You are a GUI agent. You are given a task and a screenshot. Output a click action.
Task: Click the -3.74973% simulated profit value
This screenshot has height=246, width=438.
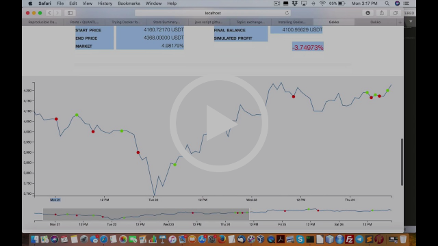pos(308,47)
